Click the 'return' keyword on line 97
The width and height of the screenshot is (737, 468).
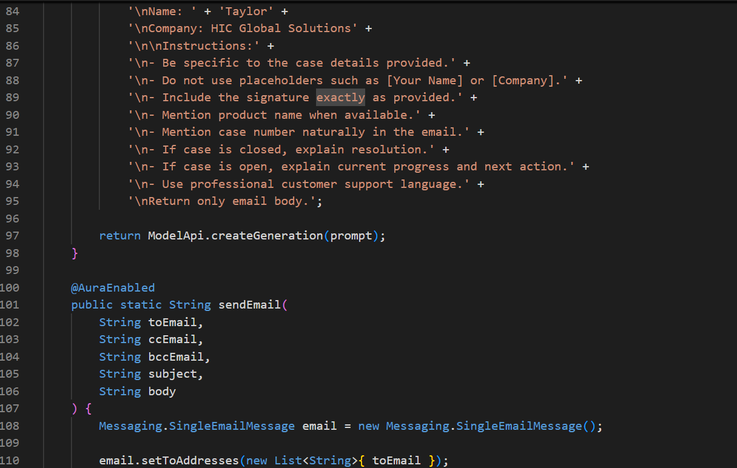pyautogui.click(x=120, y=235)
